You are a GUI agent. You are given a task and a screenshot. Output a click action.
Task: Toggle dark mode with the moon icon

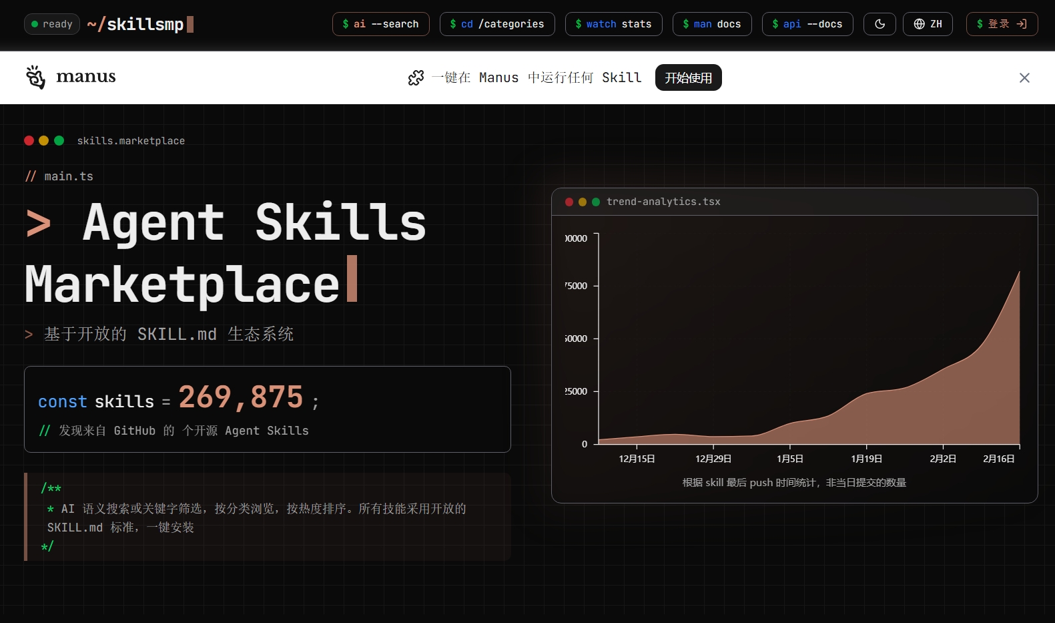(880, 24)
